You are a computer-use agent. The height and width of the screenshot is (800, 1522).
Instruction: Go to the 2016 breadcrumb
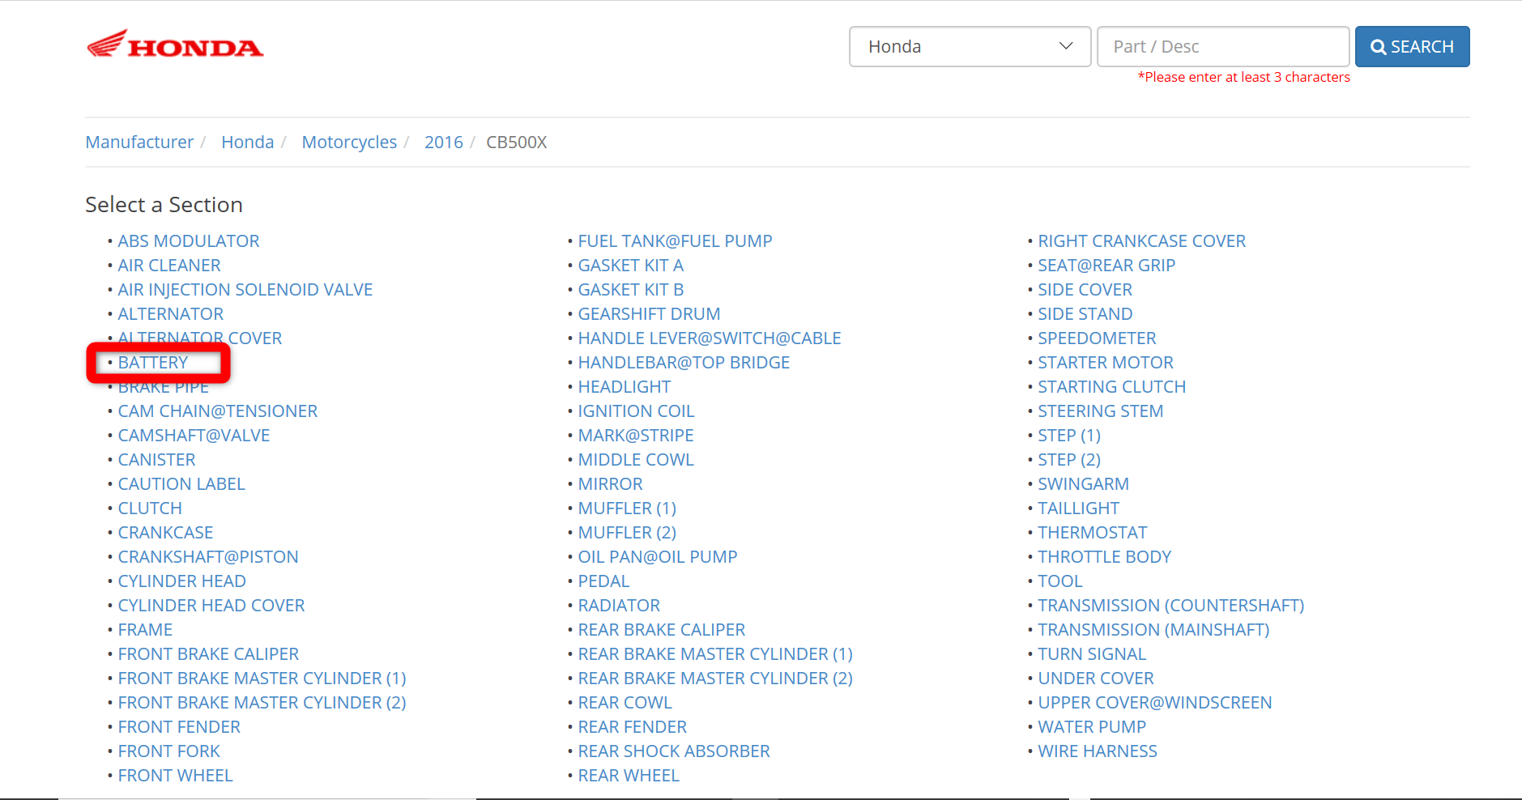click(444, 143)
